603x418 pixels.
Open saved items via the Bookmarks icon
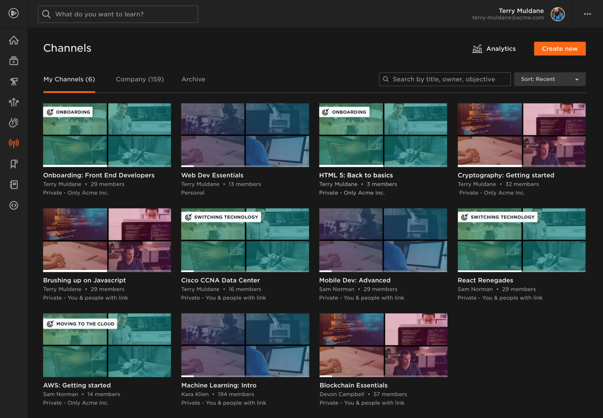pos(14,164)
